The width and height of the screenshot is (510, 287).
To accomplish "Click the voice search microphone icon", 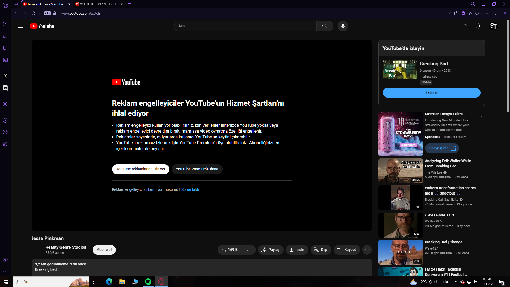I will (343, 26).
